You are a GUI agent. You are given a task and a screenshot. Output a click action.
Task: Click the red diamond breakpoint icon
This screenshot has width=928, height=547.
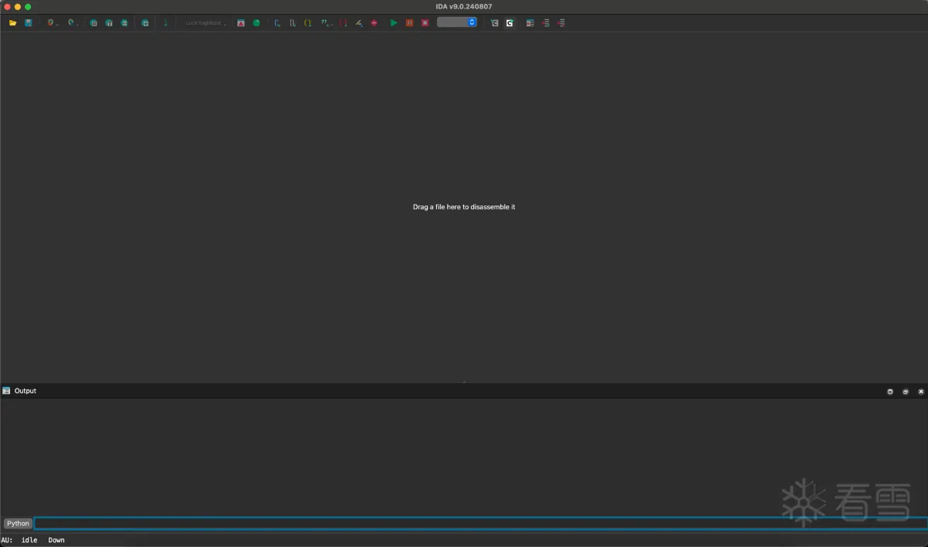(x=374, y=23)
